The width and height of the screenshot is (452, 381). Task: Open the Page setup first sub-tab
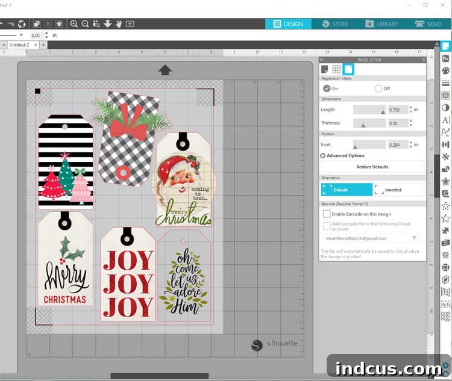pos(325,69)
